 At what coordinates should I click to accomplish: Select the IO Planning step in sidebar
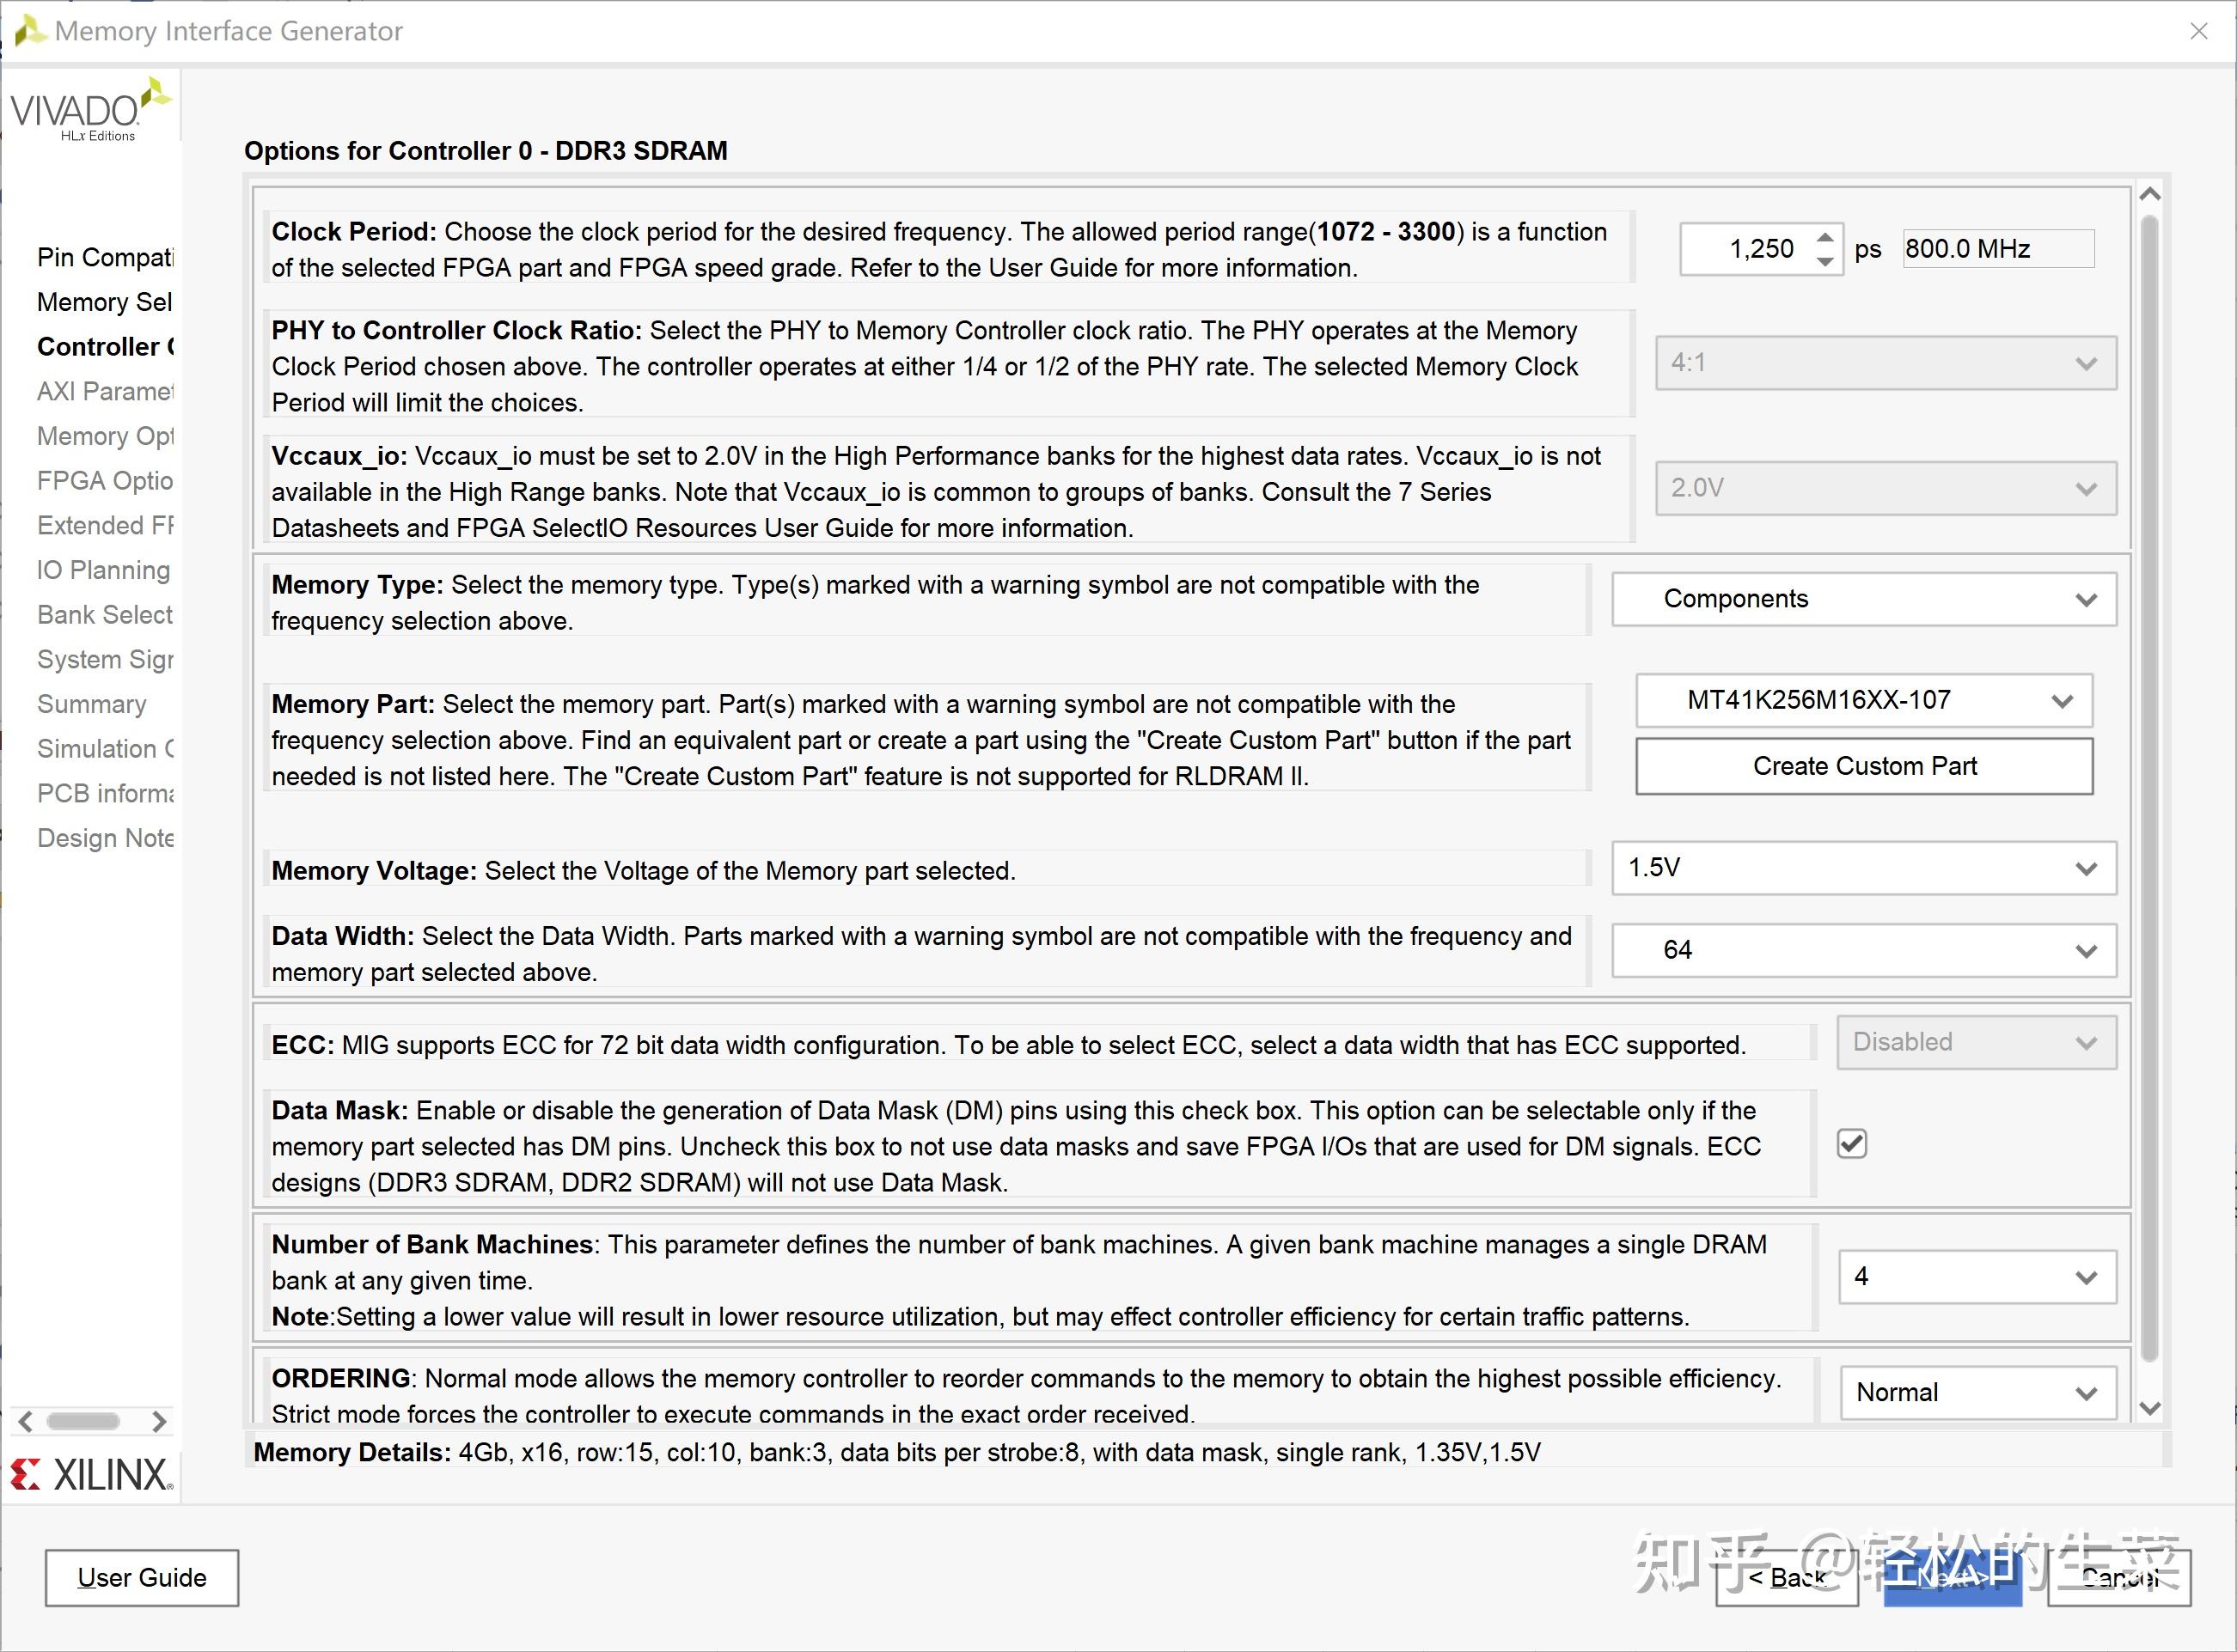(x=104, y=570)
